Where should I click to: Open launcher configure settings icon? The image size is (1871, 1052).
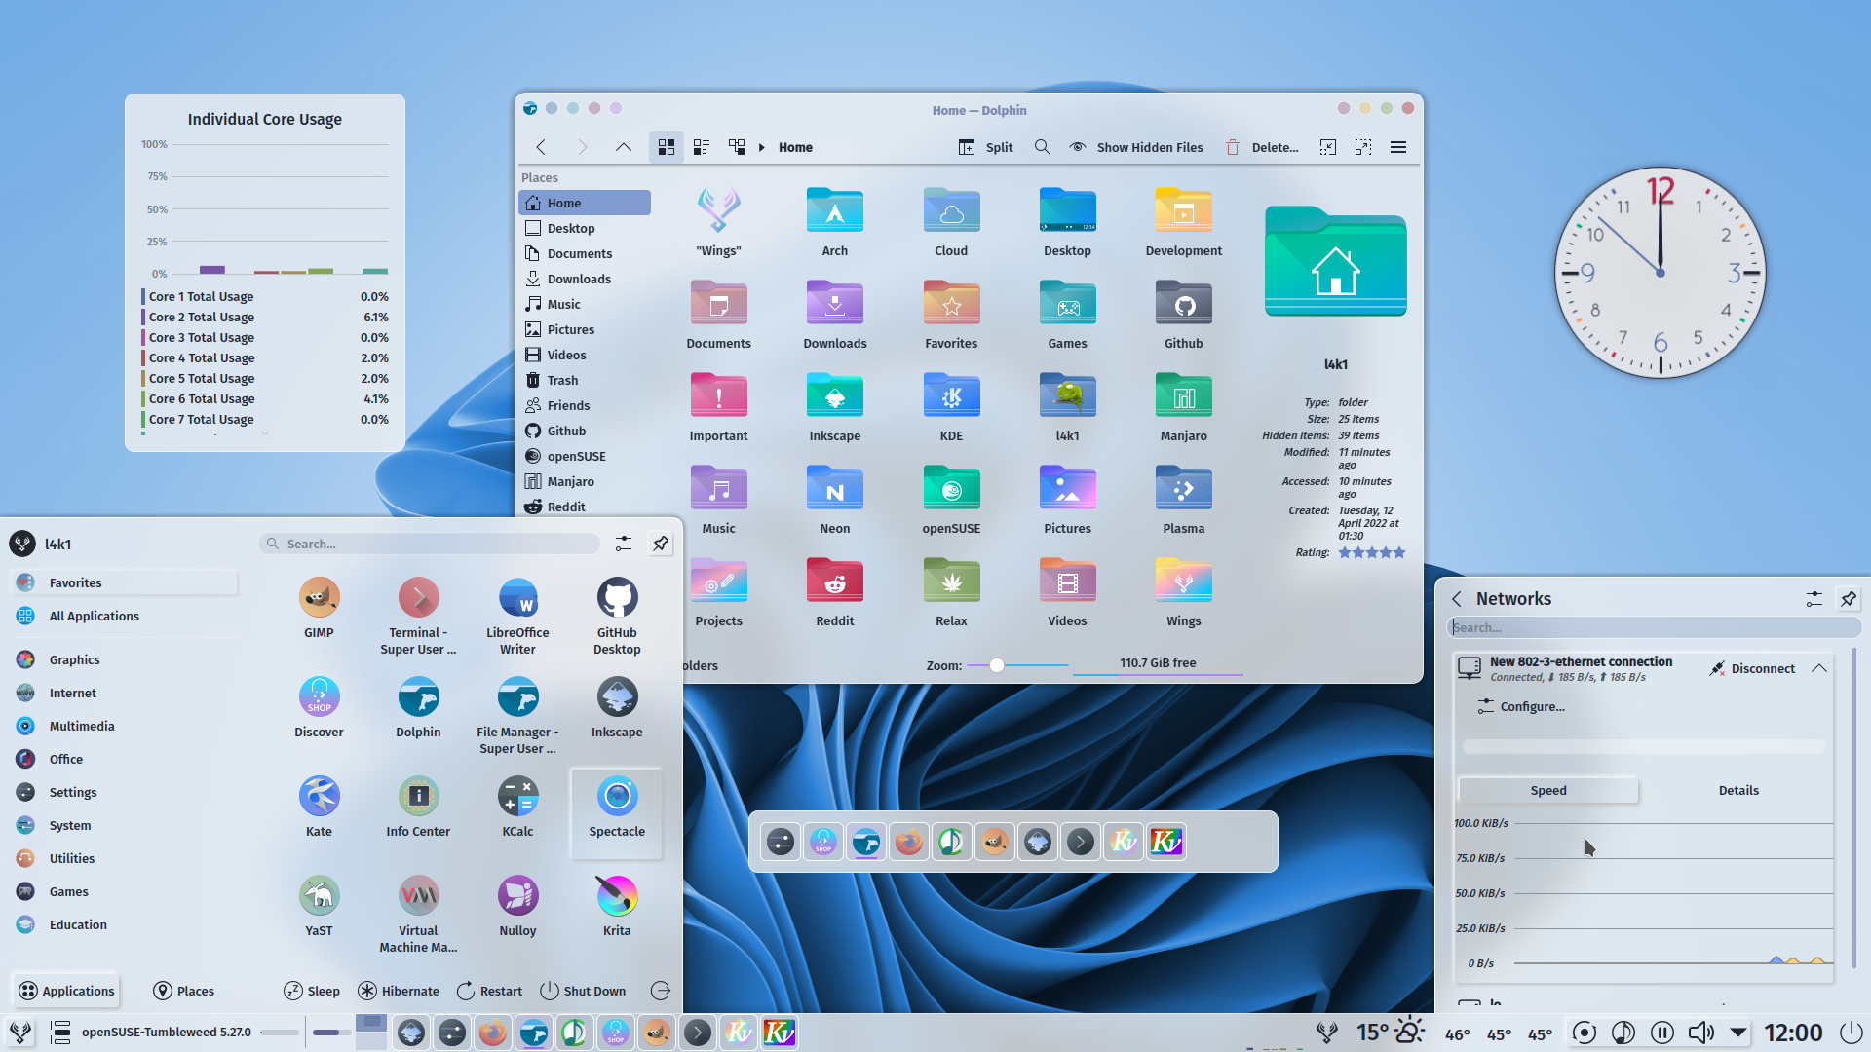(624, 544)
